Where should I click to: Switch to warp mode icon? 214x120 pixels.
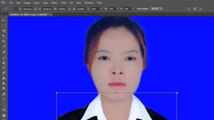(189, 9)
